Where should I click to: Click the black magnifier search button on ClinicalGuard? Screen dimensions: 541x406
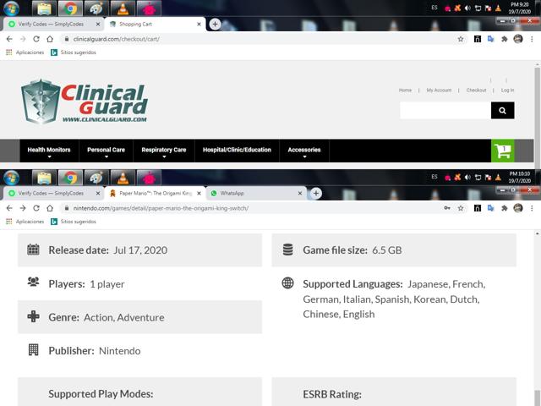(502, 111)
